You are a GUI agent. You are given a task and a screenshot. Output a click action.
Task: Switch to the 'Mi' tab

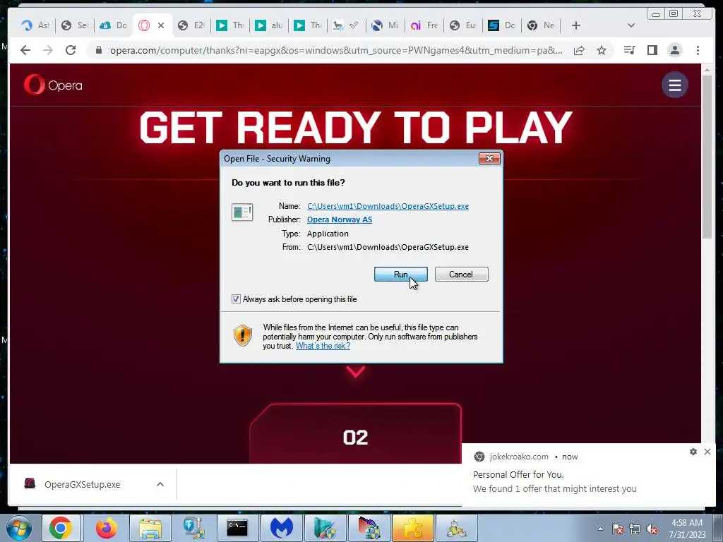click(x=385, y=25)
